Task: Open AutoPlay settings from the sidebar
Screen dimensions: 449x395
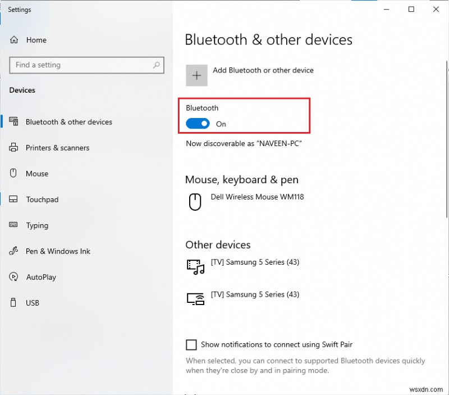Action: (13, 277)
